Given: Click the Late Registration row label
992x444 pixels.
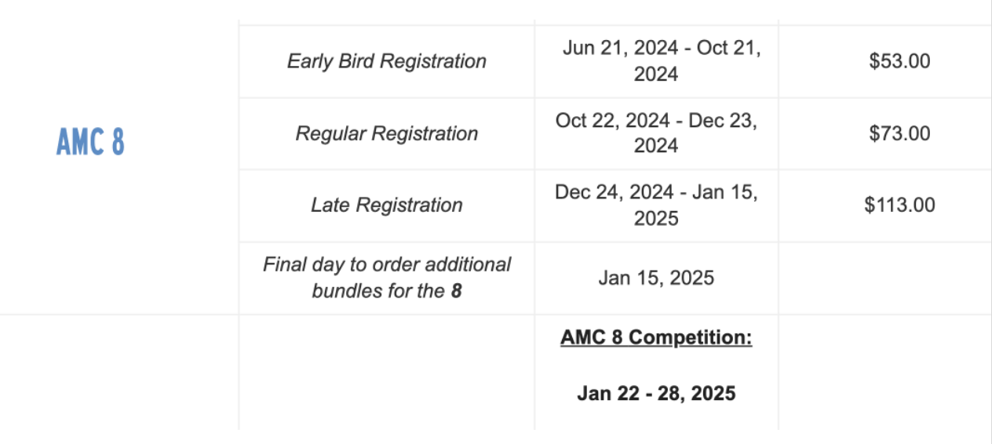Looking at the screenshot, I should click(386, 206).
